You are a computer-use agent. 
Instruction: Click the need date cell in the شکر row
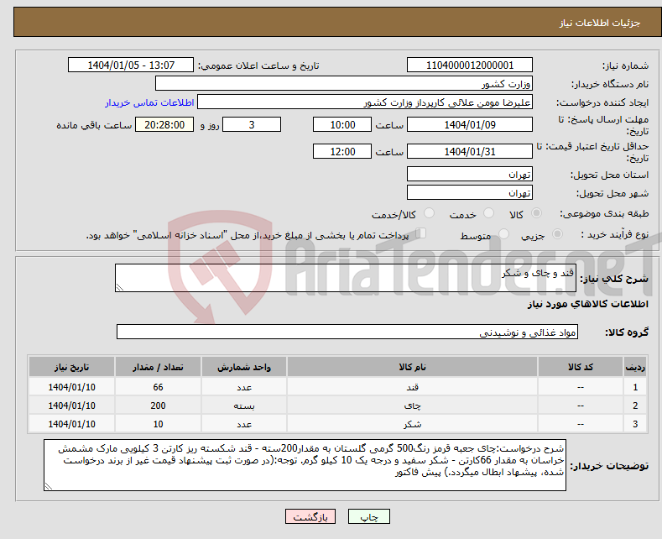72,424
